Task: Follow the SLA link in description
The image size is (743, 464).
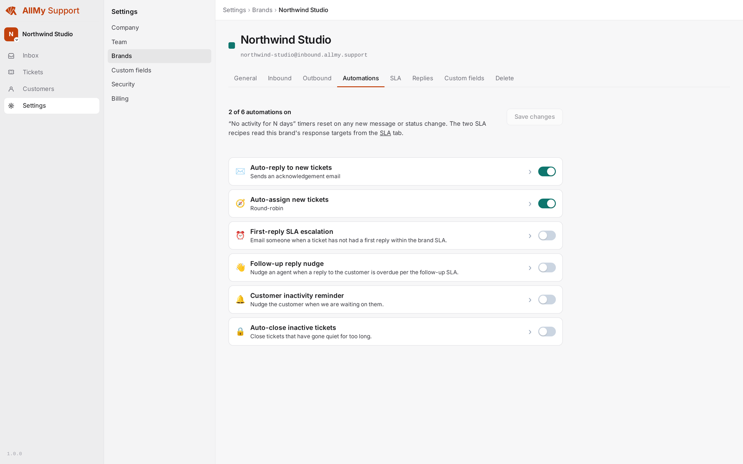Action: [x=385, y=133]
